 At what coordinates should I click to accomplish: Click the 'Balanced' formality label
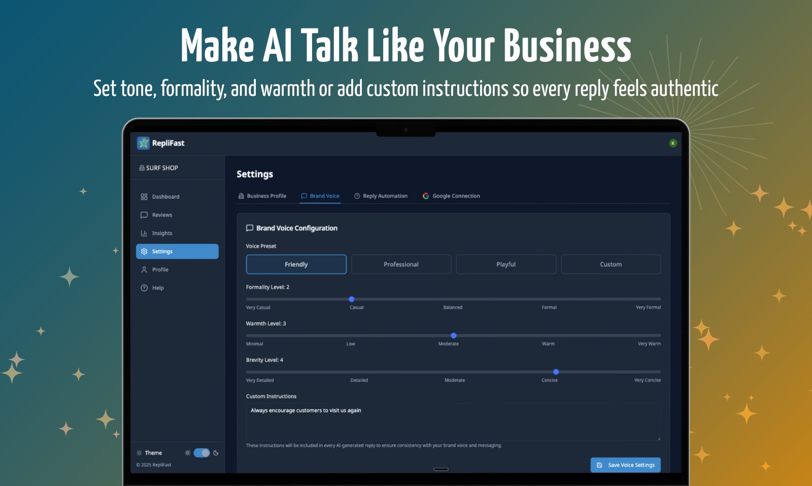pyautogui.click(x=453, y=307)
